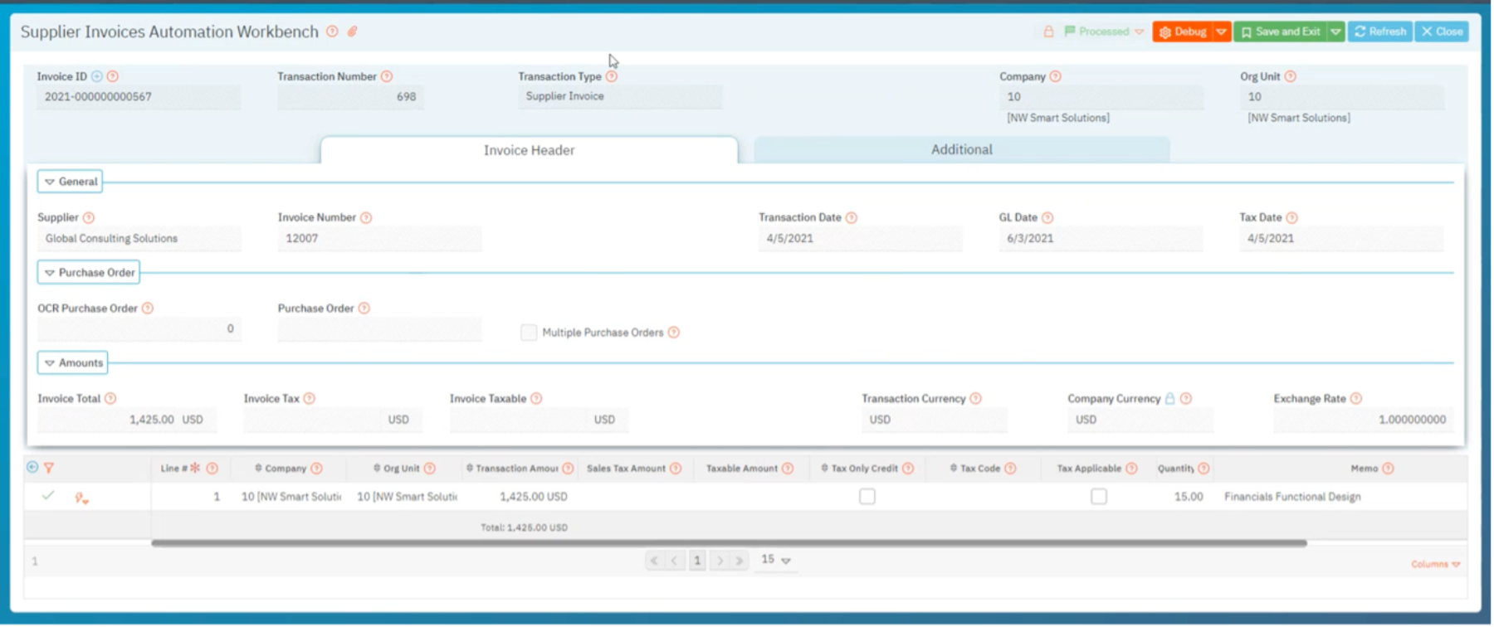
Task: Collapse the General section
Action: [x=70, y=182]
